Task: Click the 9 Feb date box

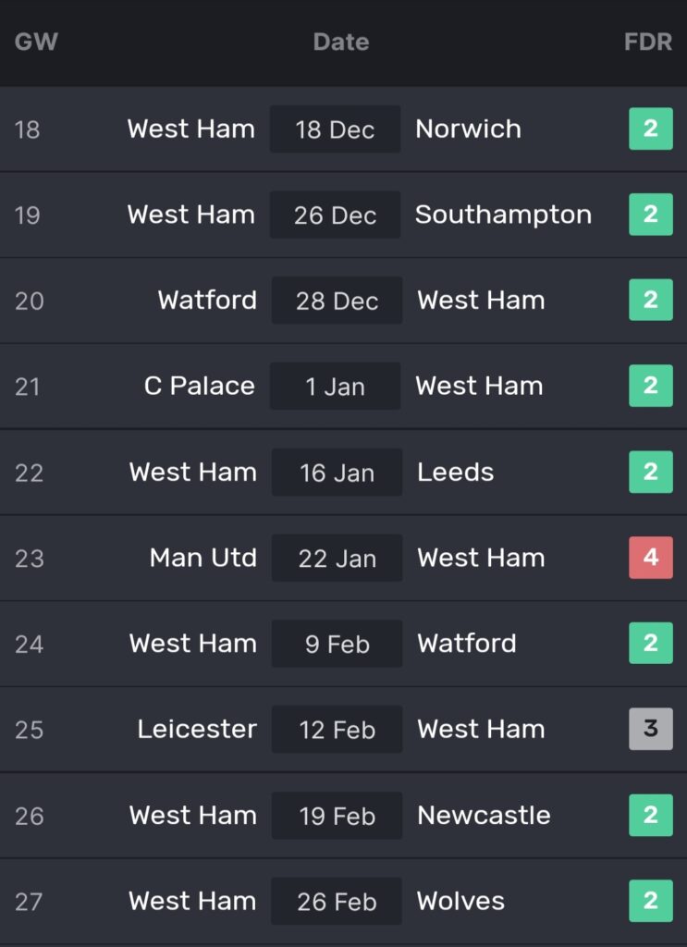Action: 337,644
